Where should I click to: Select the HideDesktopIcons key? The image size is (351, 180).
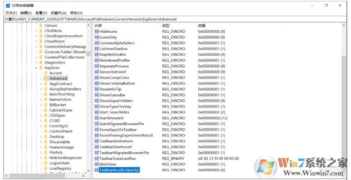66,158
